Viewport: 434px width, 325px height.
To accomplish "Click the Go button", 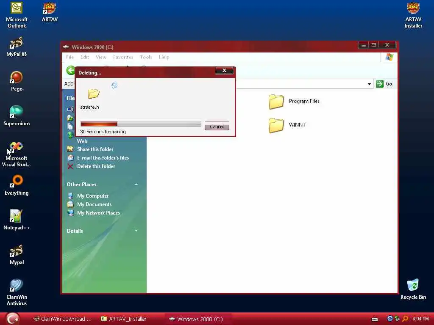I will coord(384,84).
